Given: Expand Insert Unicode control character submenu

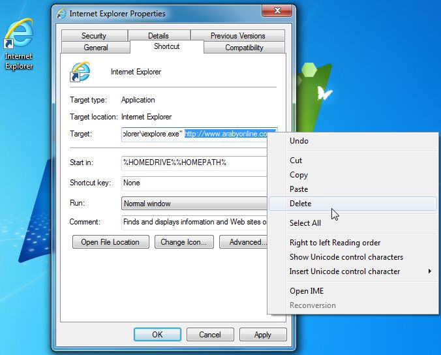Looking at the screenshot, I should point(353,271).
